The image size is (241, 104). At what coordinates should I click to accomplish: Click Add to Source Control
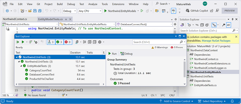coord(176,101)
